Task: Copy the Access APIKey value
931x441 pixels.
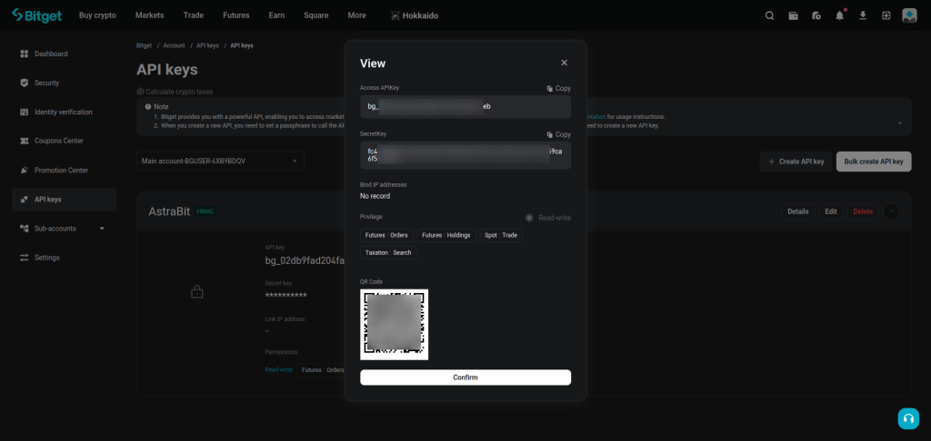Action: pyautogui.click(x=558, y=88)
